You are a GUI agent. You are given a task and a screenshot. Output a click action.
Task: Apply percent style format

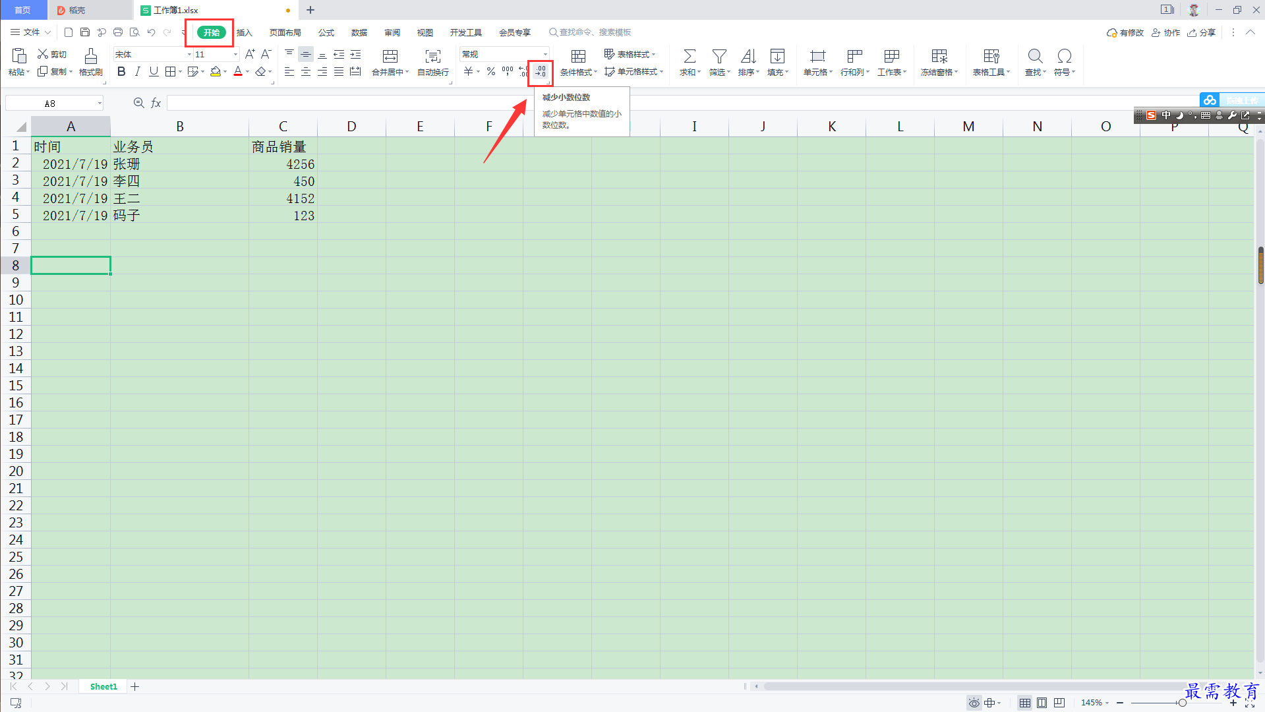click(x=491, y=71)
